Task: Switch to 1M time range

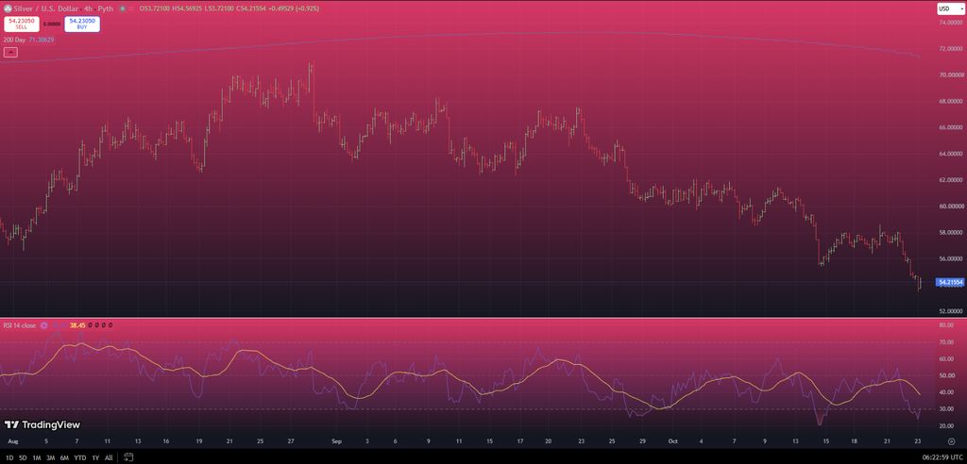Action: (x=37, y=457)
